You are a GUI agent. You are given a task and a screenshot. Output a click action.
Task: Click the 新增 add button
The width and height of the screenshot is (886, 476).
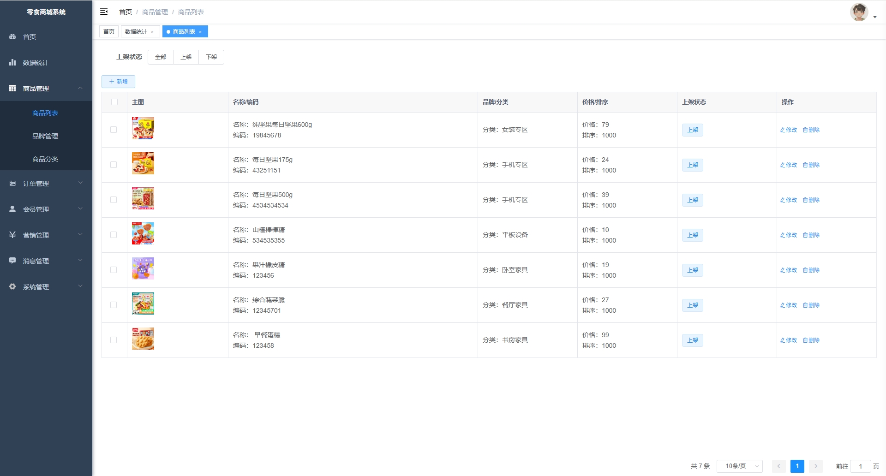pos(118,82)
